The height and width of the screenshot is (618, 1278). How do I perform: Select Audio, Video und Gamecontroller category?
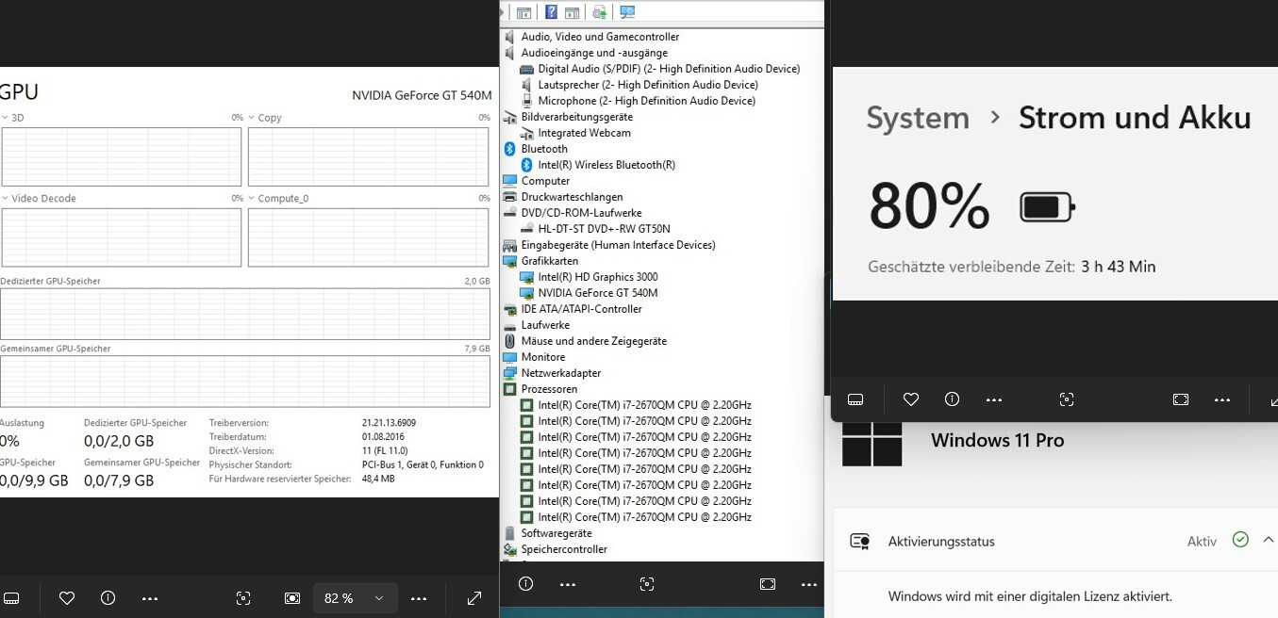coord(600,37)
